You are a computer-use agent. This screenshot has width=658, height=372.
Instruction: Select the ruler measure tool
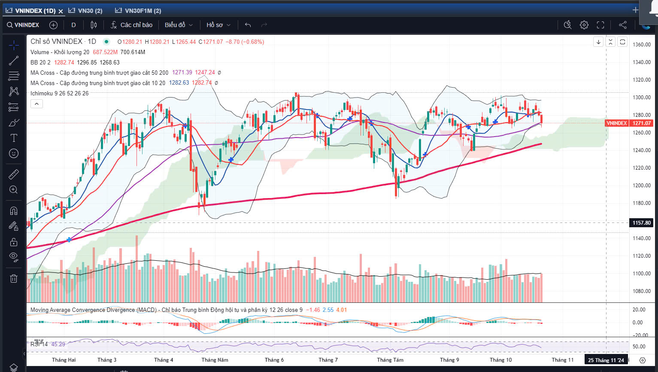point(14,174)
